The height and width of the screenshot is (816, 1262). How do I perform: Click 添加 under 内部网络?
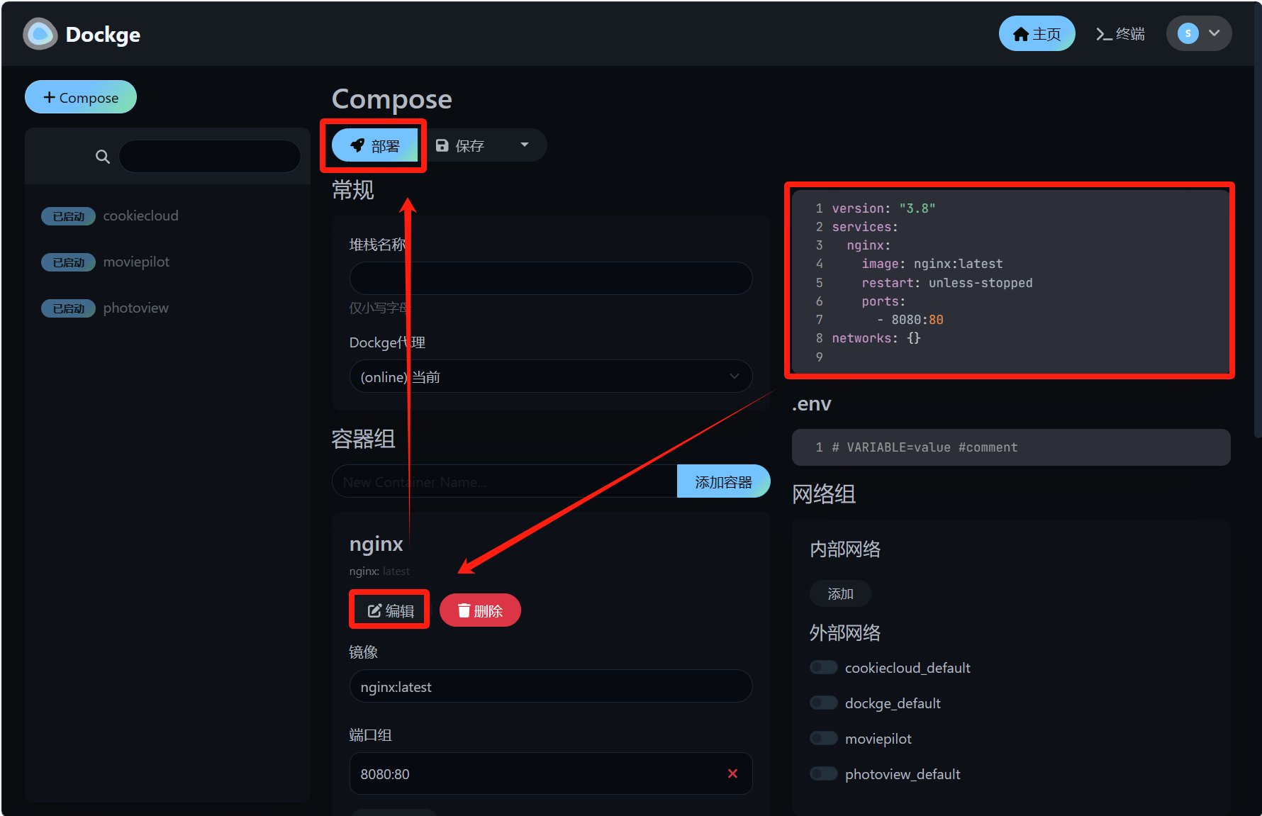click(x=840, y=593)
